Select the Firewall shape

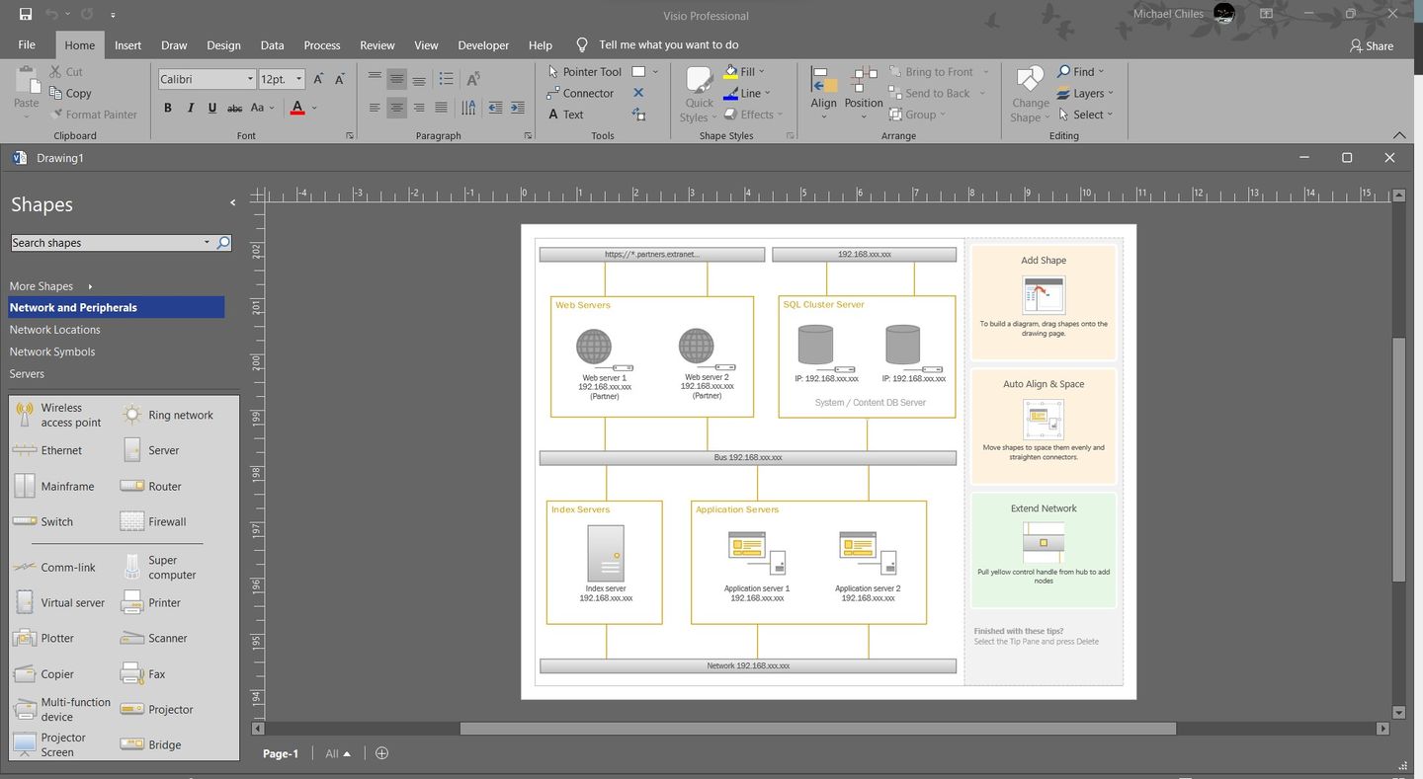(x=155, y=521)
